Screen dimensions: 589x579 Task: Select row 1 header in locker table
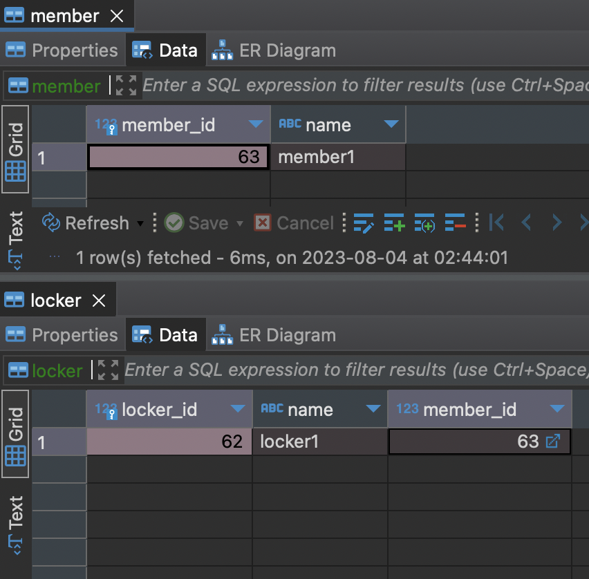(59, 442)
